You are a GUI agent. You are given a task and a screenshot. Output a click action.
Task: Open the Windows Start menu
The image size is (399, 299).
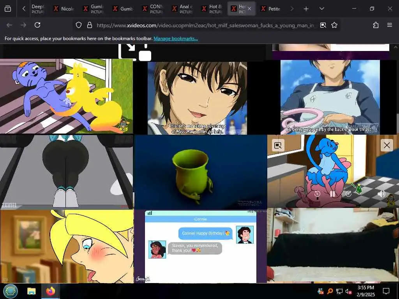coord(11,291)
